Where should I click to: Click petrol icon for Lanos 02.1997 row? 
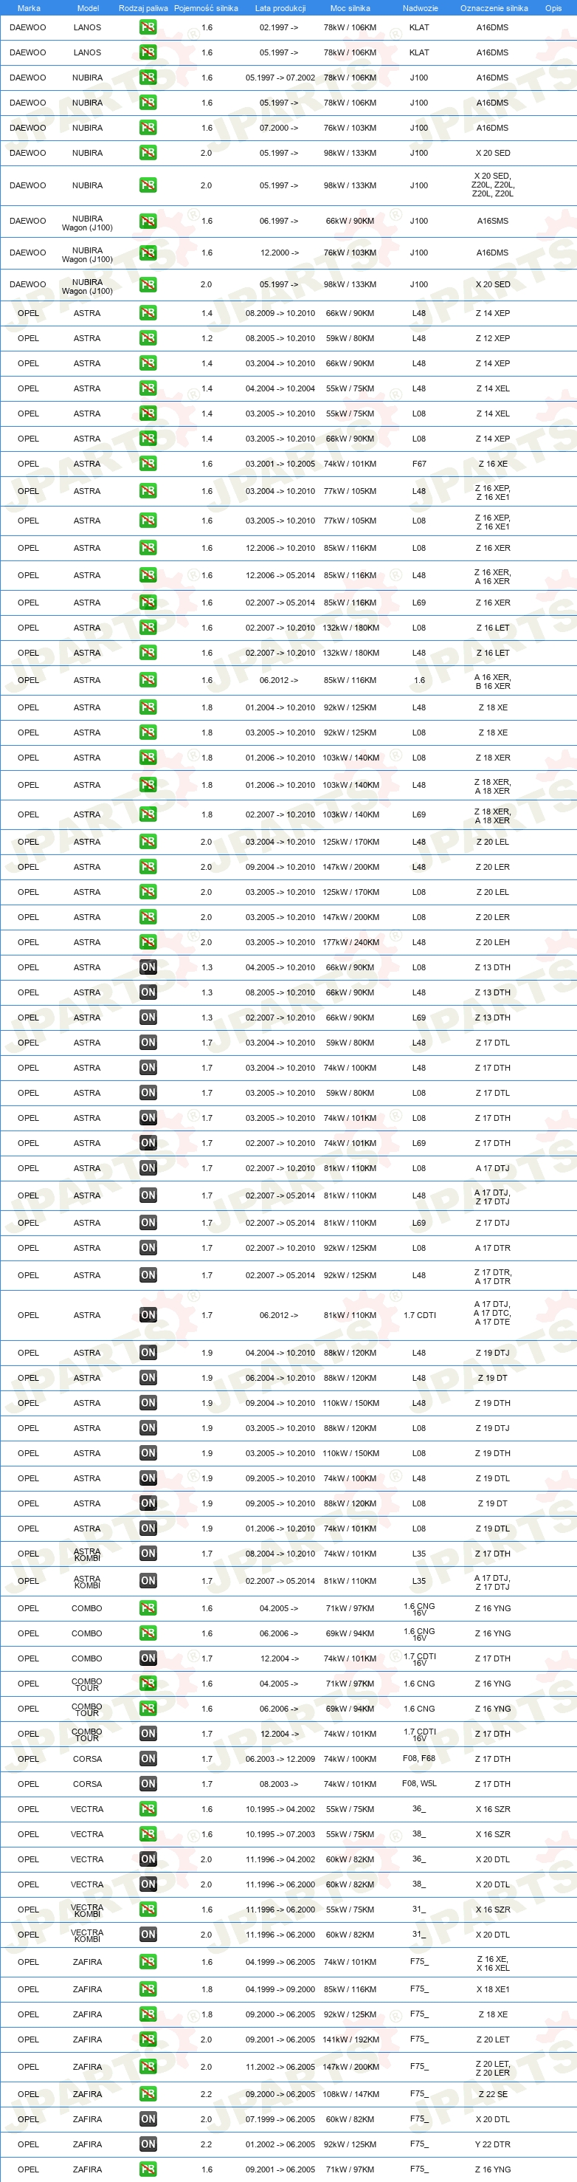tap(148, 27)
